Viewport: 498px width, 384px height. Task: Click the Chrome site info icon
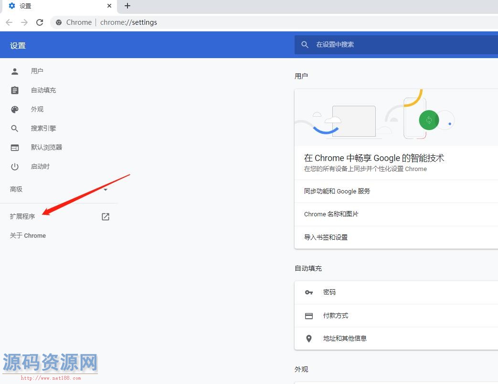(59, 22)
